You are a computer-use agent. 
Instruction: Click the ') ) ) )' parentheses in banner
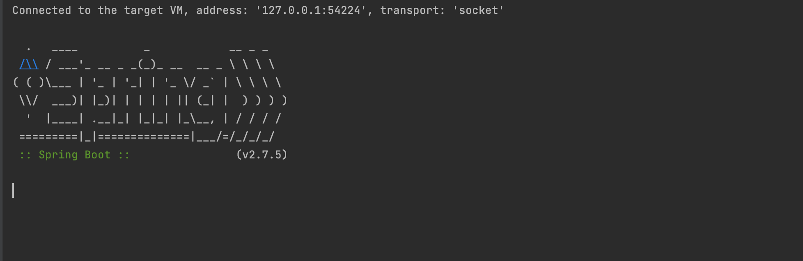(x=265, y=101)
